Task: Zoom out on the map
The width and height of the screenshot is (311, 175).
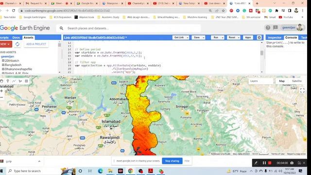Action: 1,97
